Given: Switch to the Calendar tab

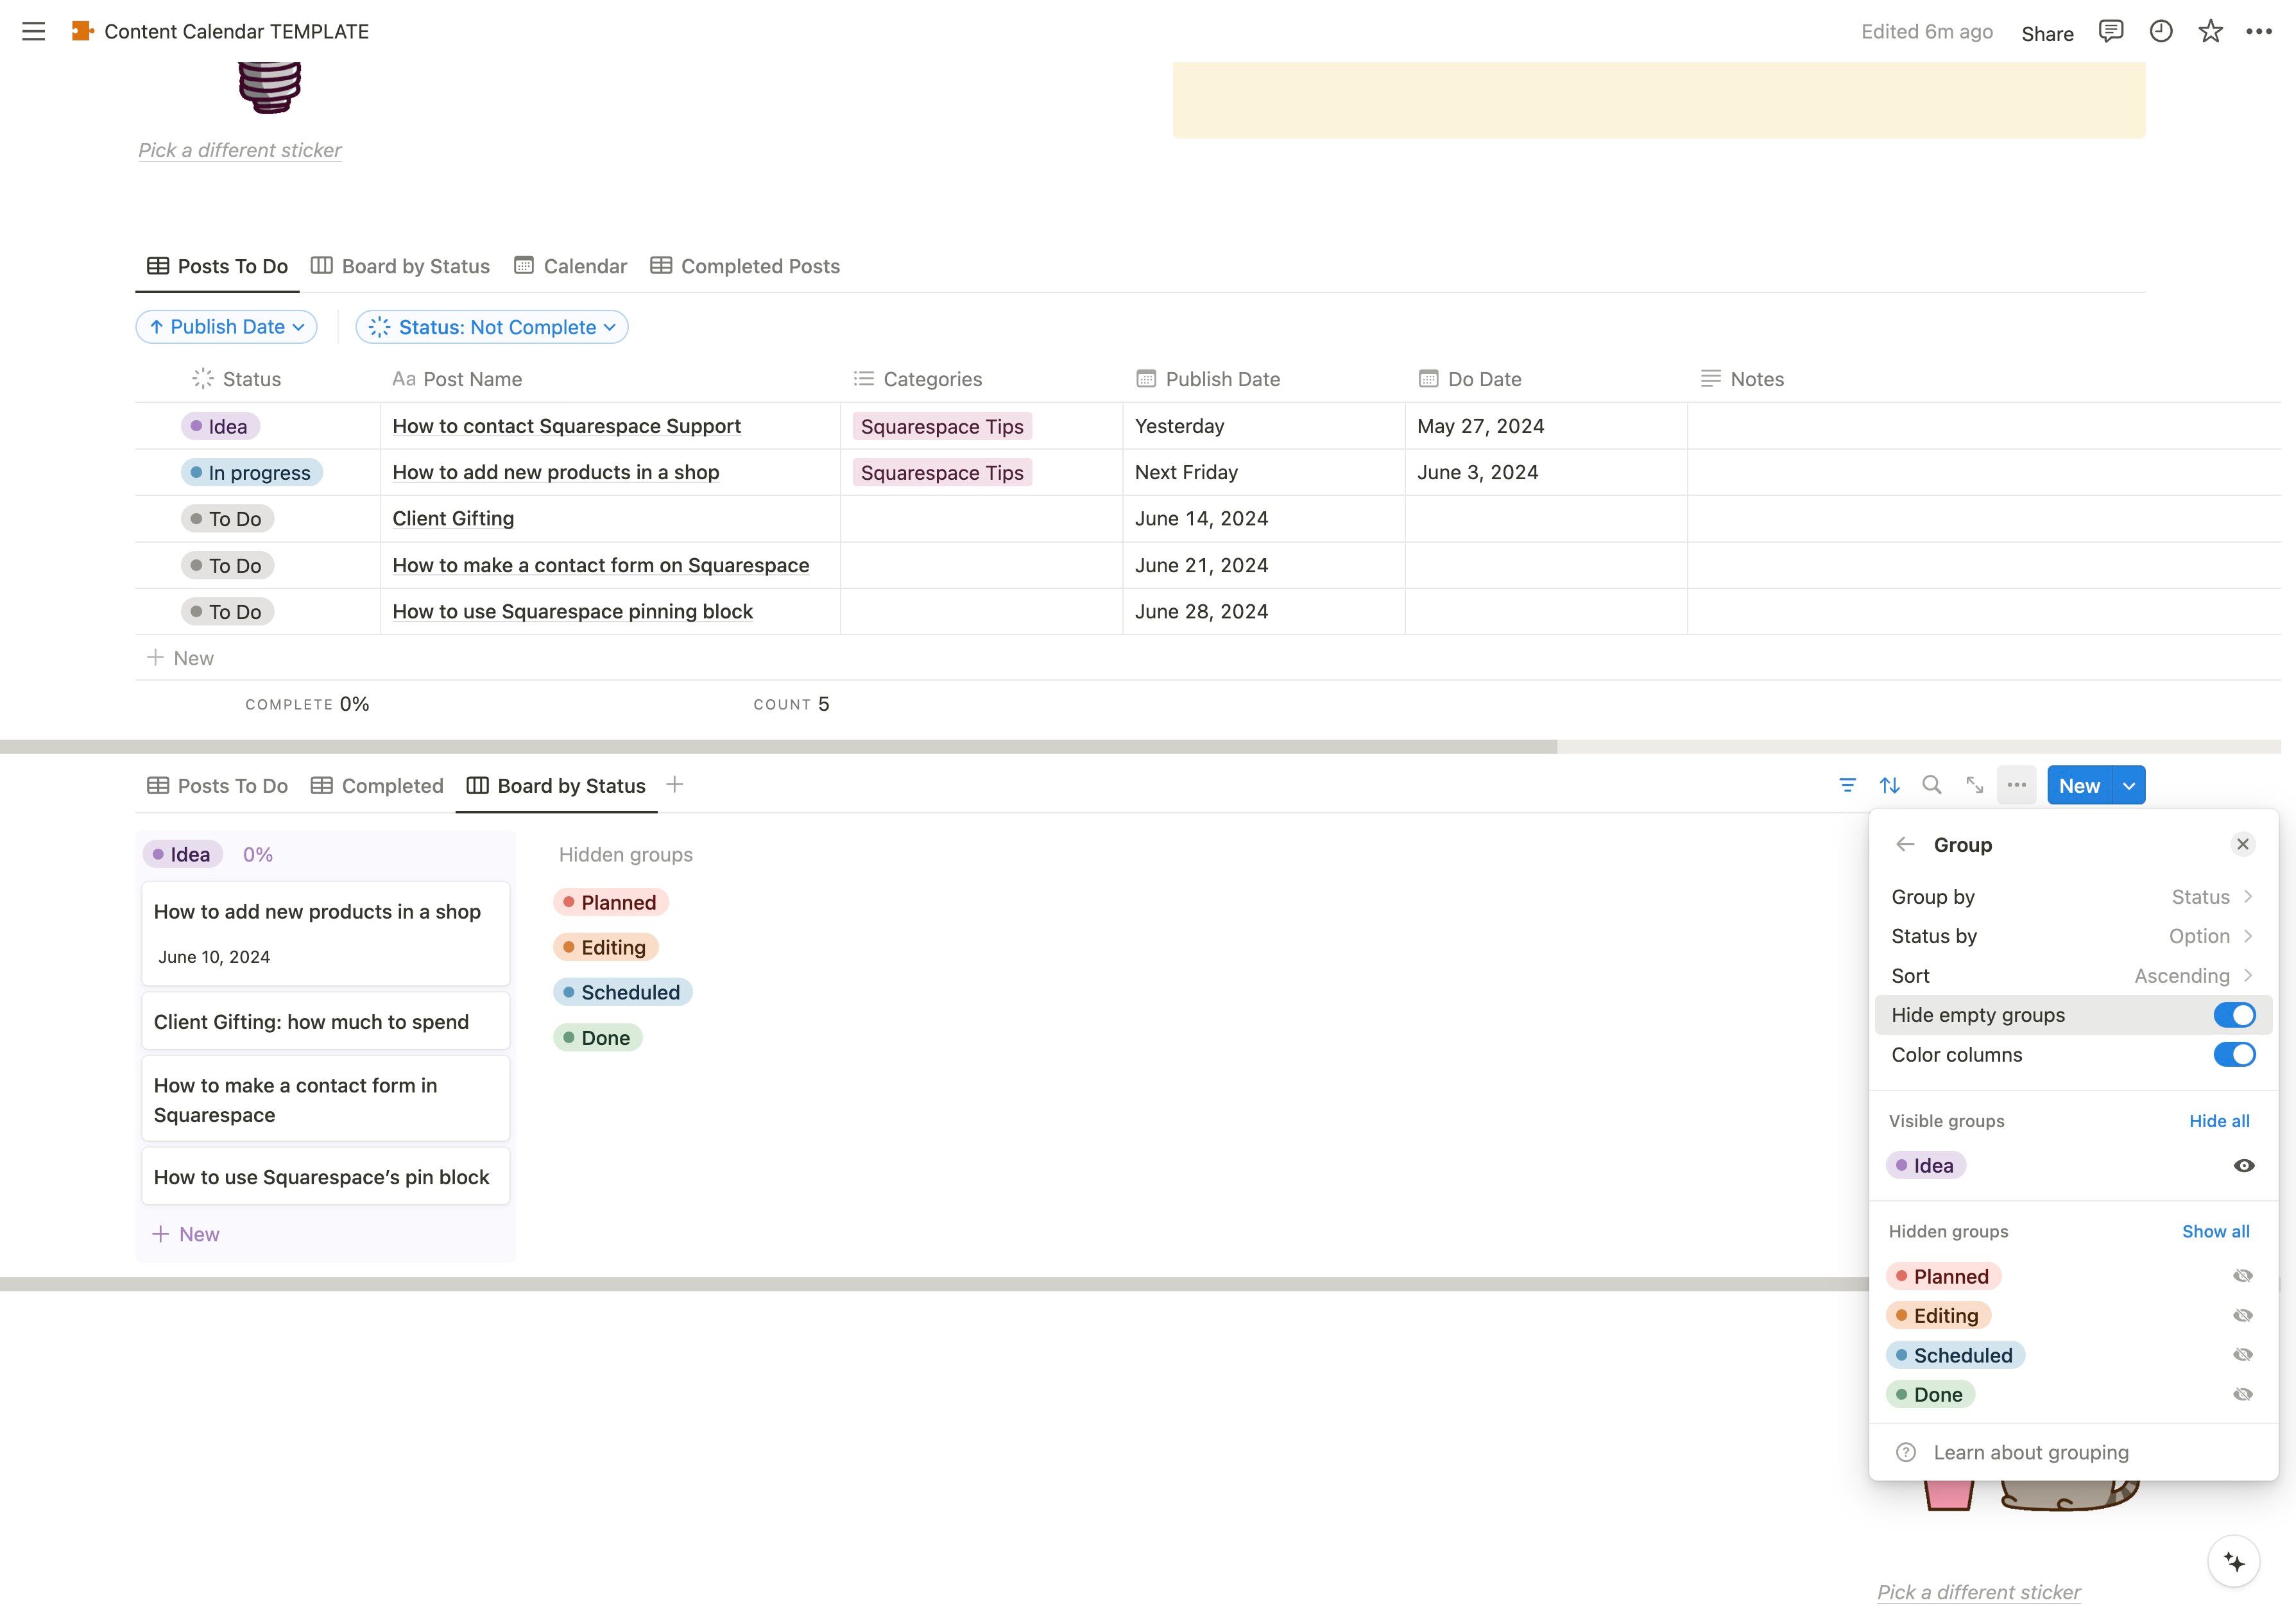Looking at the screenshot, I should [x=571, y=266].
